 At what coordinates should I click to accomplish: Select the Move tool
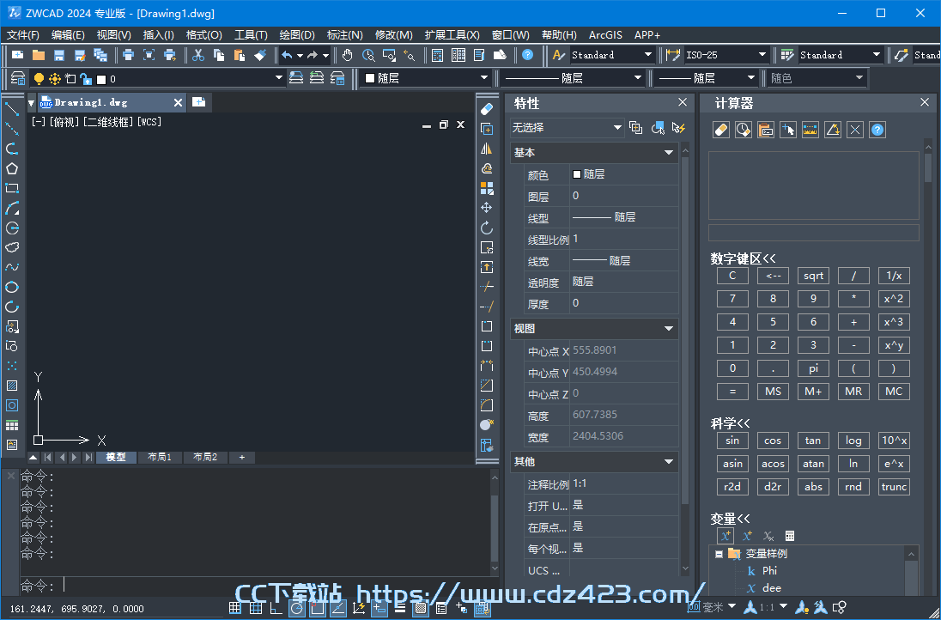tap(487, 208)
